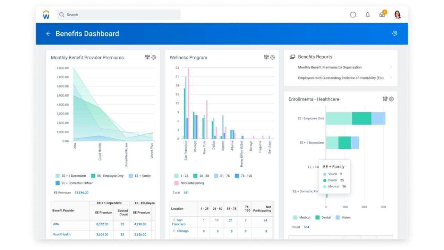Viewport: 444px width, 250px height.
Task: Click San Francisco Not Participating value 24
Action: pos(265,220)
